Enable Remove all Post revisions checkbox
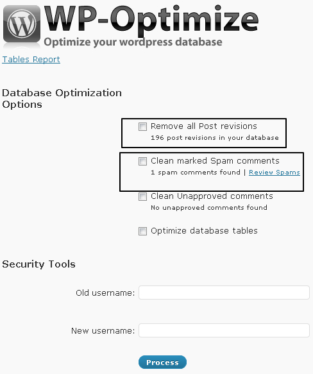This screenshot has width=313, height=374. coord(142,126)
